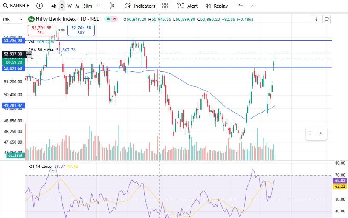Click the drag handle on floating drawing toolbar

[x=310, y=133]
